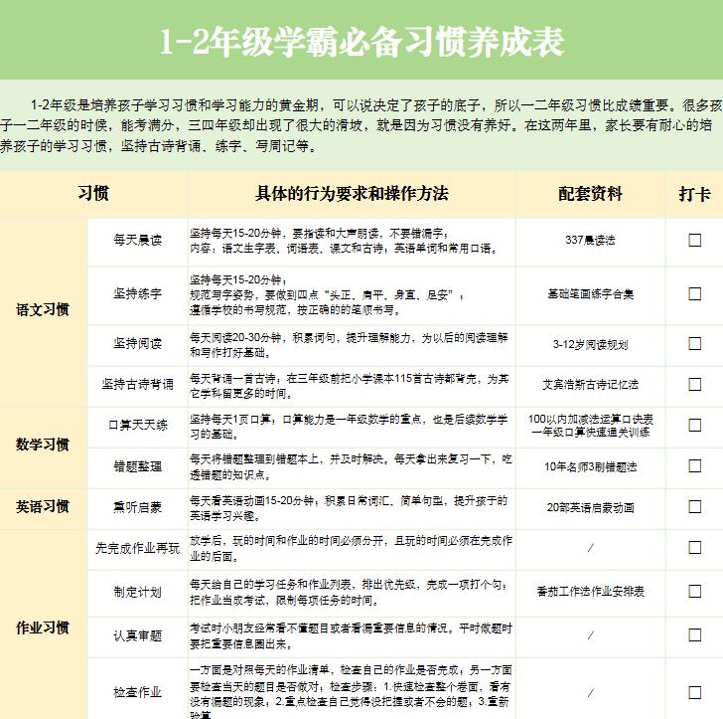This screenshot has height=719, width=723.
Task: Select the 337晨读法 resource cell
Action: (590, 240)
